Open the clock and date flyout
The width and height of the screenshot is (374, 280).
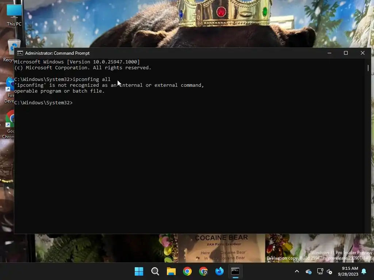(348, 271)
